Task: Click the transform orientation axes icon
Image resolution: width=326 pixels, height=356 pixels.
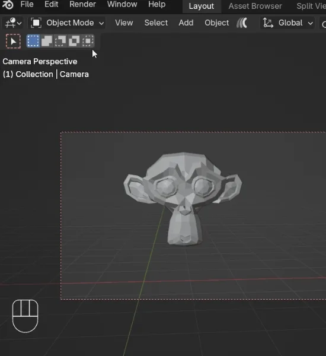Action: (268, 23)
